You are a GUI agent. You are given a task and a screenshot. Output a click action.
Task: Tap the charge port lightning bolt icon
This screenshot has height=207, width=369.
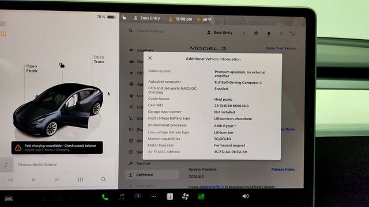(109, 94)
